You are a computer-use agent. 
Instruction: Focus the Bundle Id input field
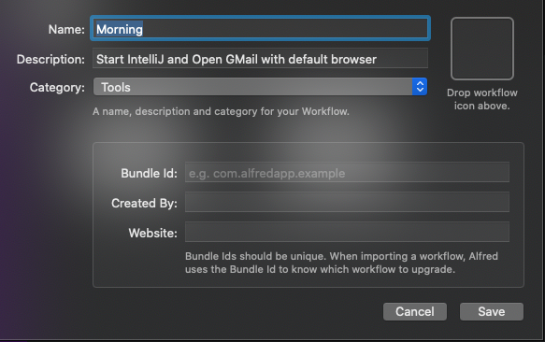pyautogui.click(x=347, y=172)
